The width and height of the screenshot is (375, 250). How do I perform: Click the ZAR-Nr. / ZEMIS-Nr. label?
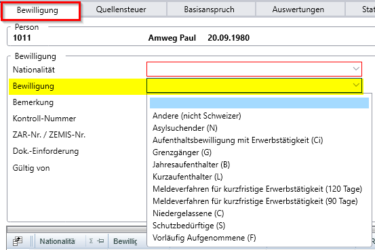point(49,135)
